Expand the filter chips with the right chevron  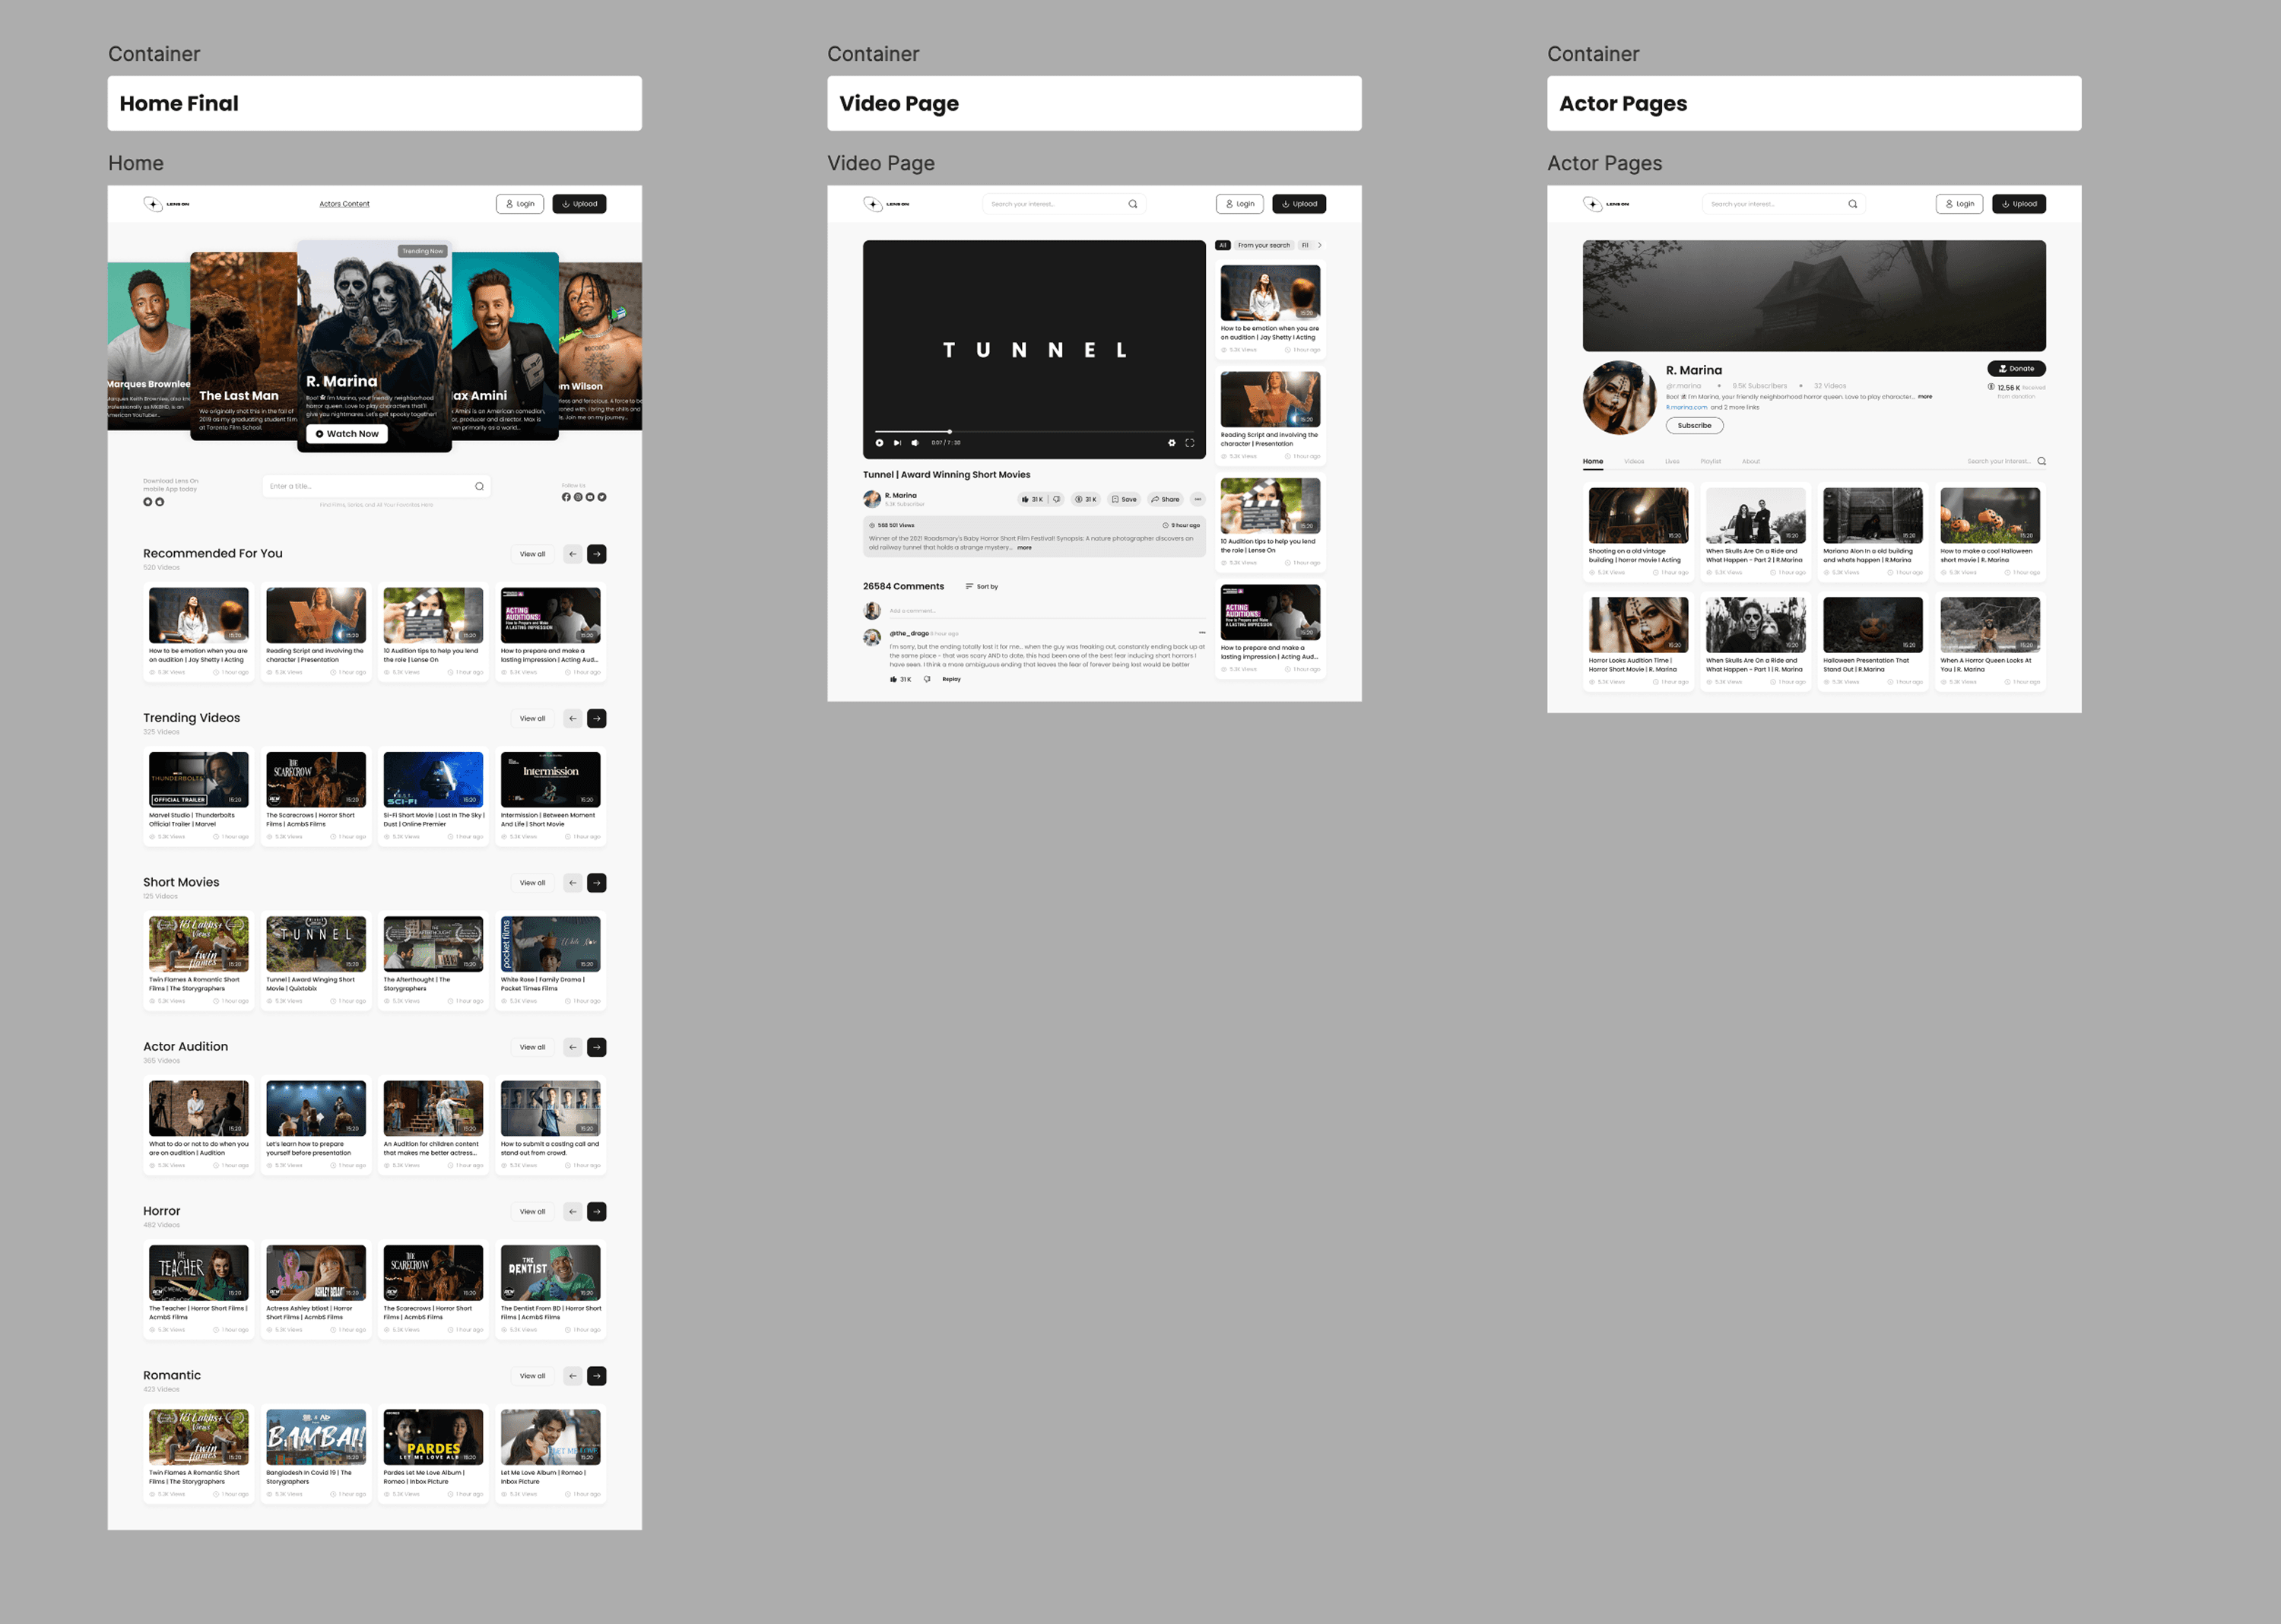(x=1319, y=245)
